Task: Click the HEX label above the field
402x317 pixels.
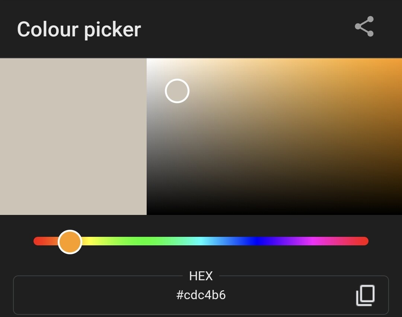Action: coord(201,276)
